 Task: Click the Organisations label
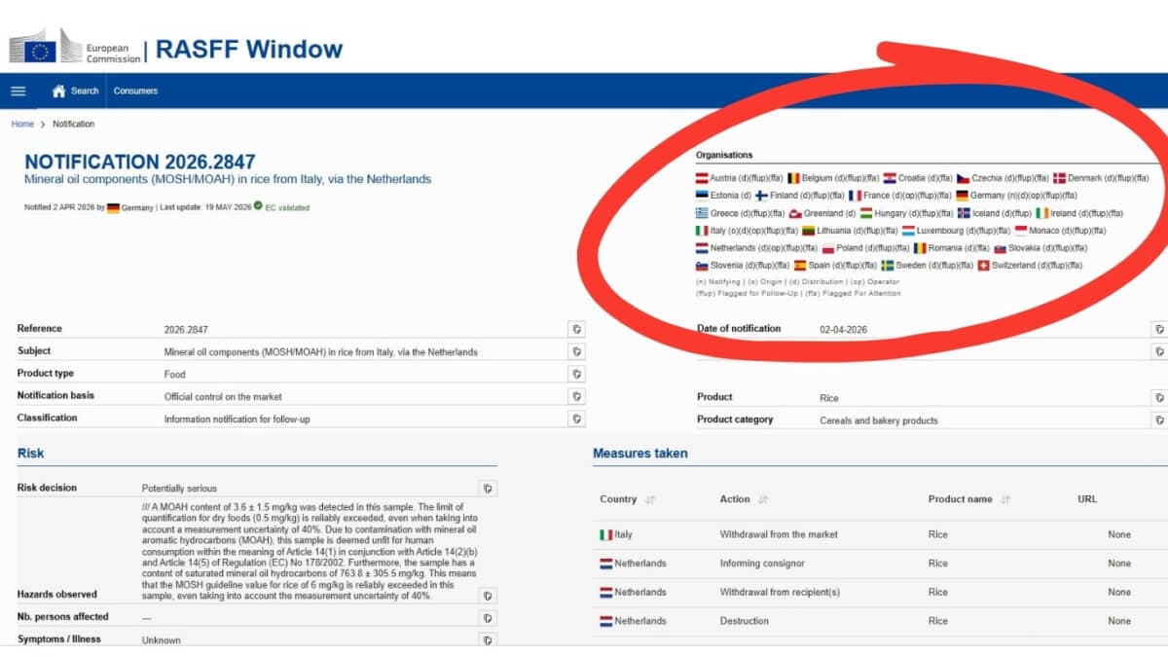(x=724, y=155)
